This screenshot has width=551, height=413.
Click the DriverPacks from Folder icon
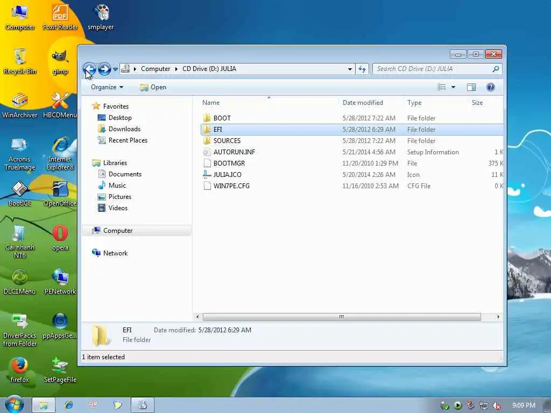(x=20, y=330)
